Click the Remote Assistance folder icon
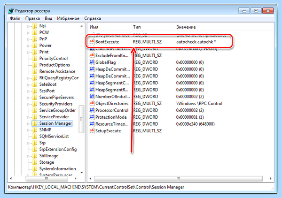 coord(34,71)
